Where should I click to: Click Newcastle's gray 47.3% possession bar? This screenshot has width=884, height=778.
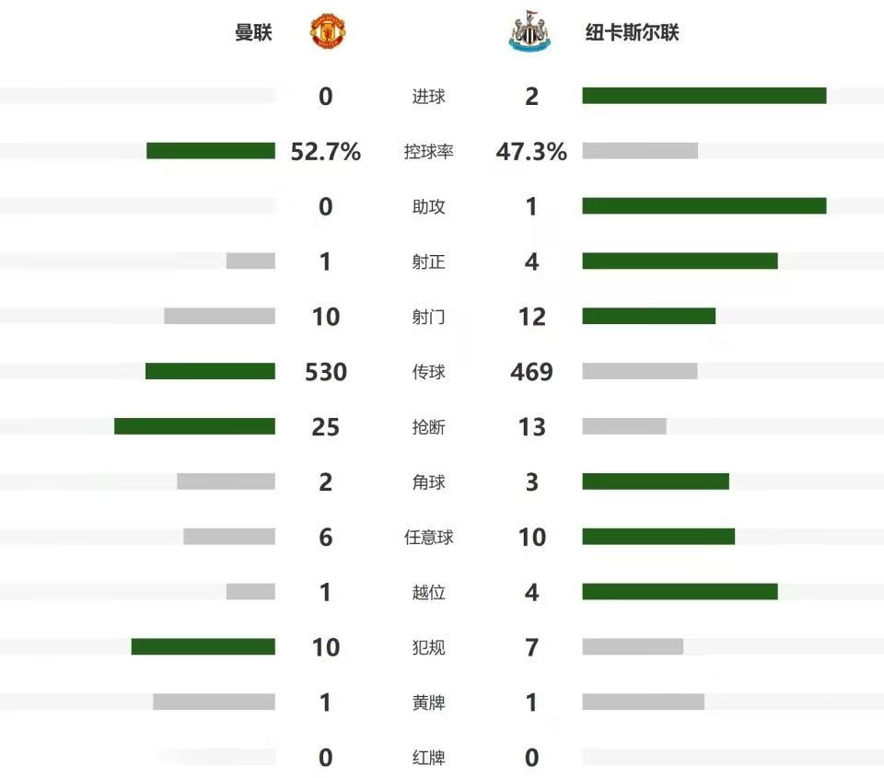[x=640, y=151]
